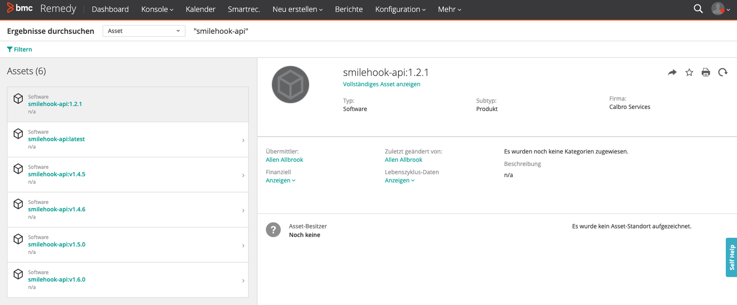Click the Asset-Besitzer question mark icon
This screenshot has height=305, width=737.
click(x=273, y=230)
